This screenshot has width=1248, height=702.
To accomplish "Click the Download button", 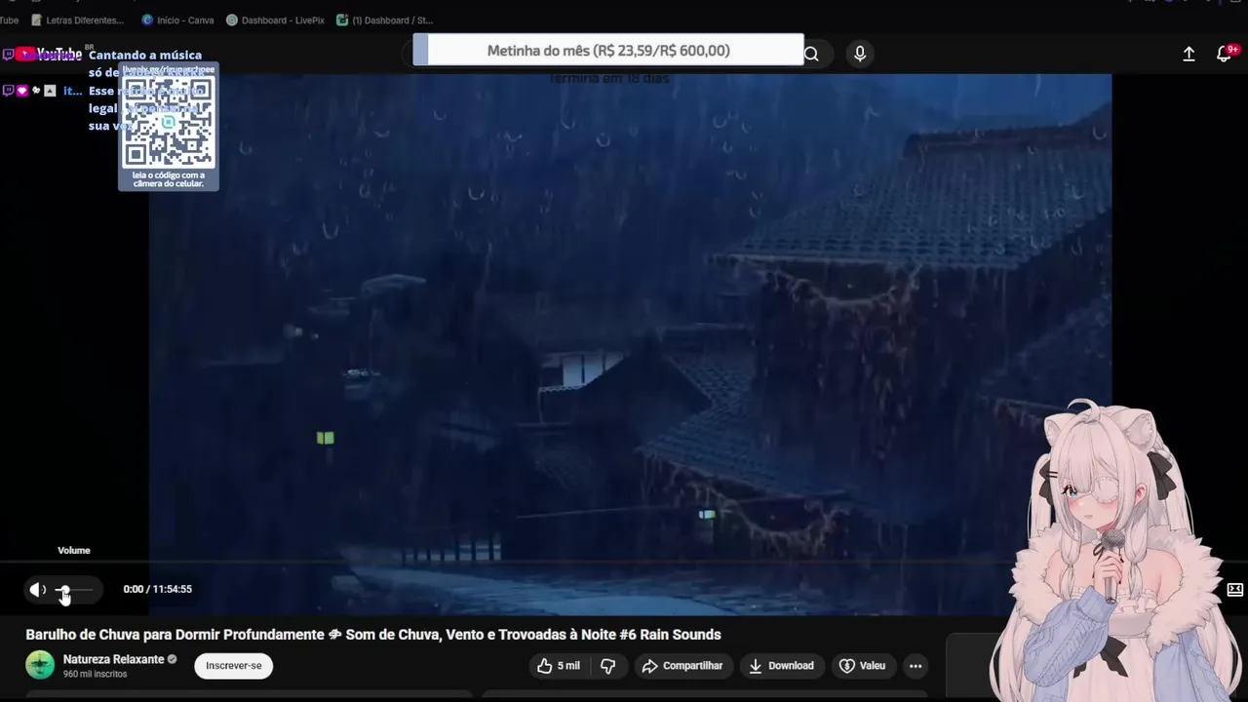I will (781, 666).
